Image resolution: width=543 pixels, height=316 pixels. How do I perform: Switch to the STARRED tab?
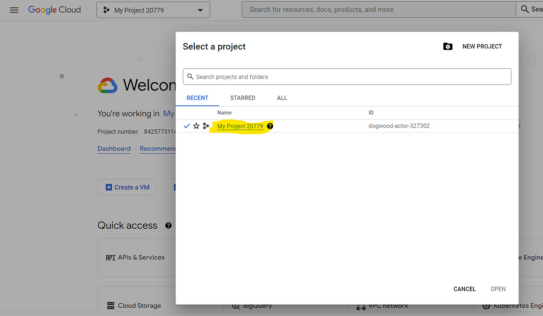[243, 98]
